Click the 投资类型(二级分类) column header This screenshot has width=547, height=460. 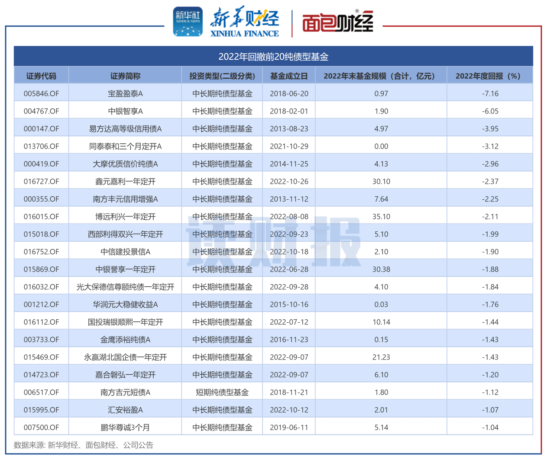[222, 76]
